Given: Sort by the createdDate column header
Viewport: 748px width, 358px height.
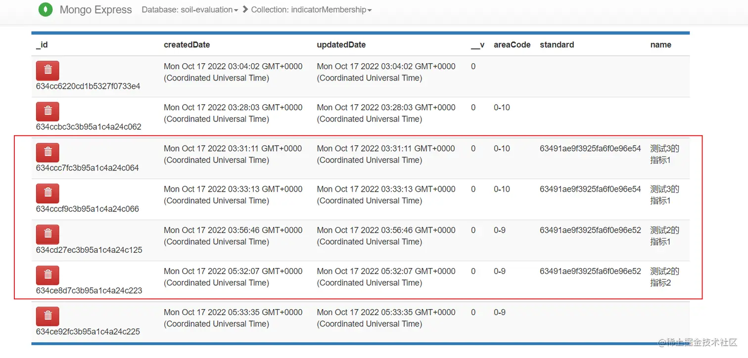Looking at the screenshot, I should pyautogui.click(x=187, y=44).
